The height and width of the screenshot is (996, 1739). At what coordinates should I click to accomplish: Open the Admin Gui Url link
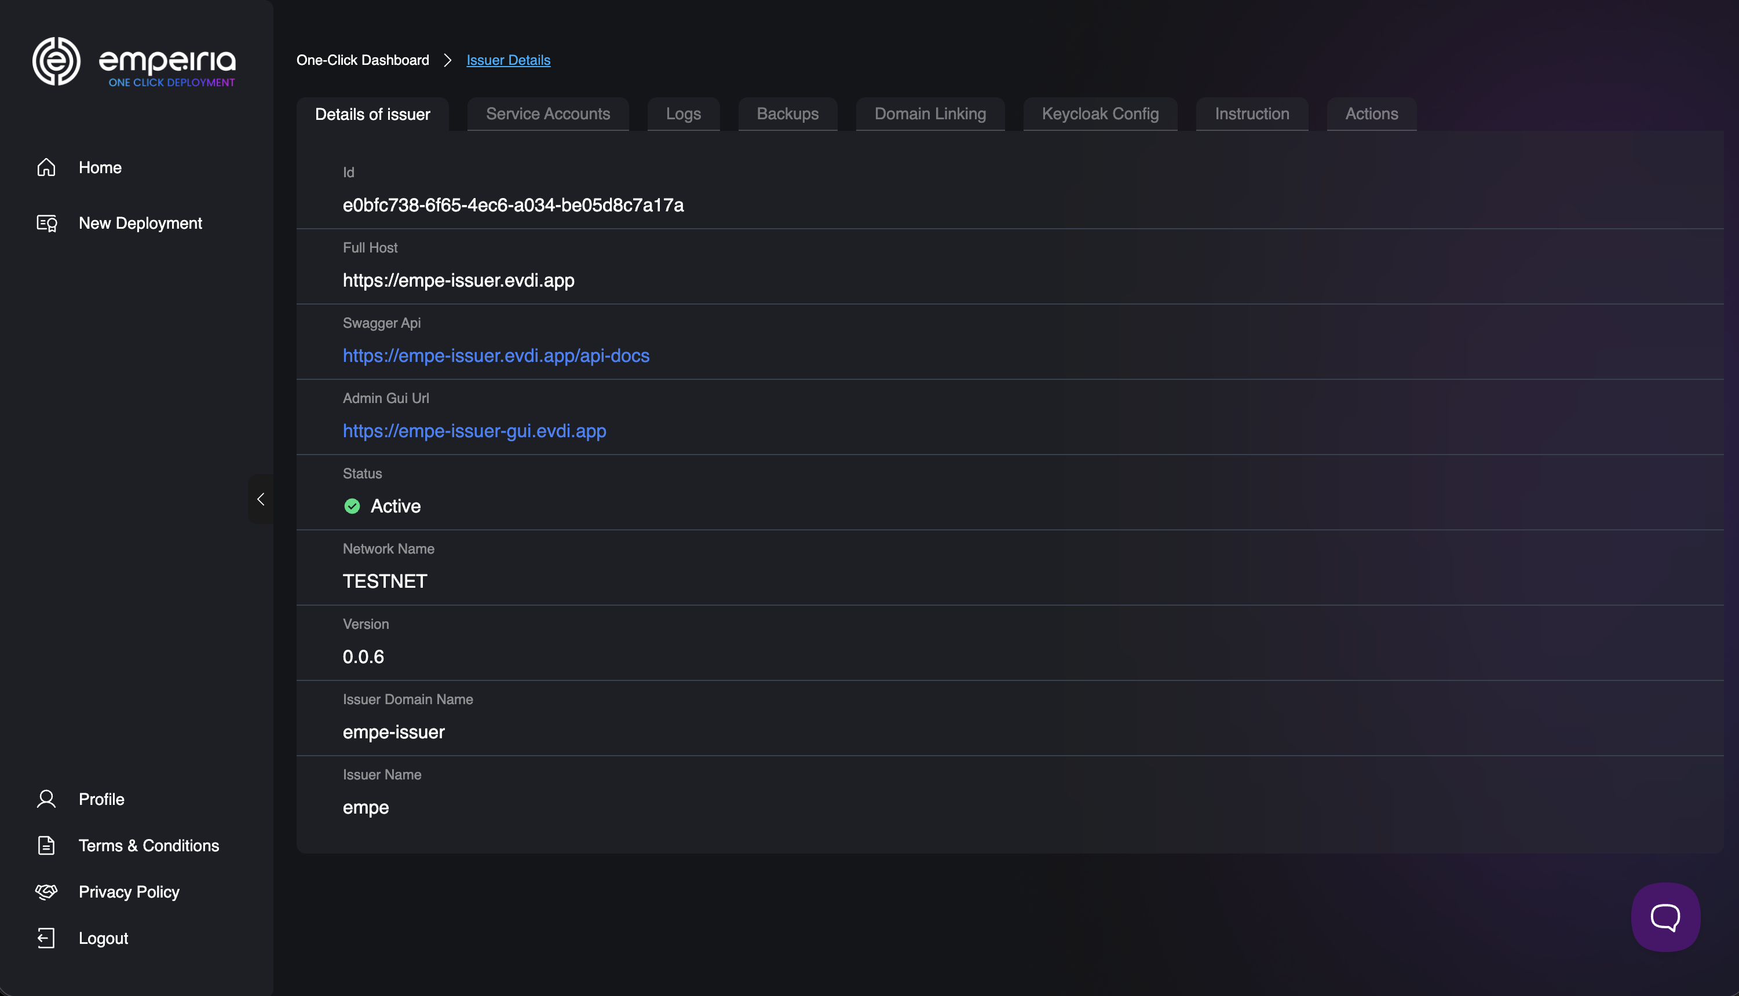[x=474, y=431]
